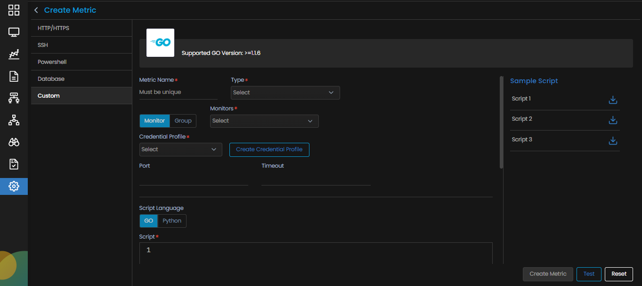Open the log document icon in sidebar

(14, 77)
